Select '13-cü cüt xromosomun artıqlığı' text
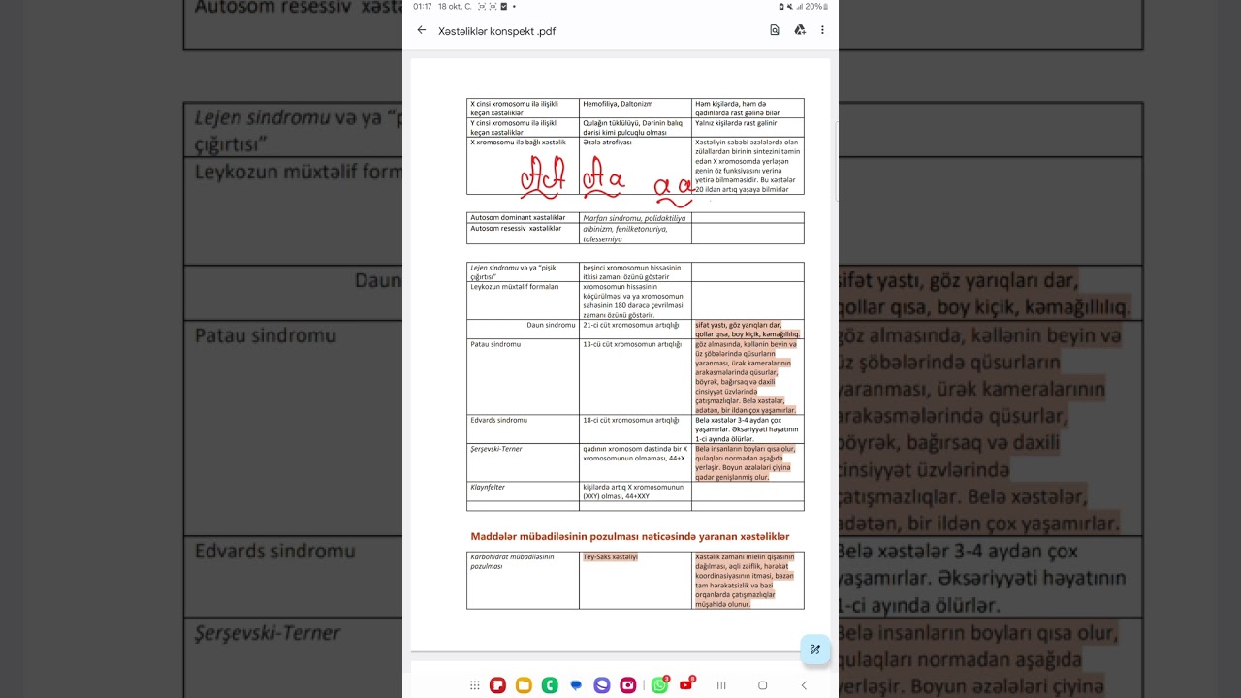 (x=631, y=344)
